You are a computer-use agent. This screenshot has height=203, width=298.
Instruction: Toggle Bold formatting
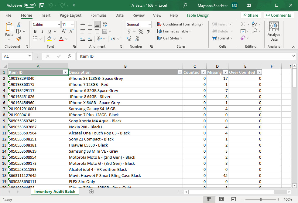click(x=35, y=32)
